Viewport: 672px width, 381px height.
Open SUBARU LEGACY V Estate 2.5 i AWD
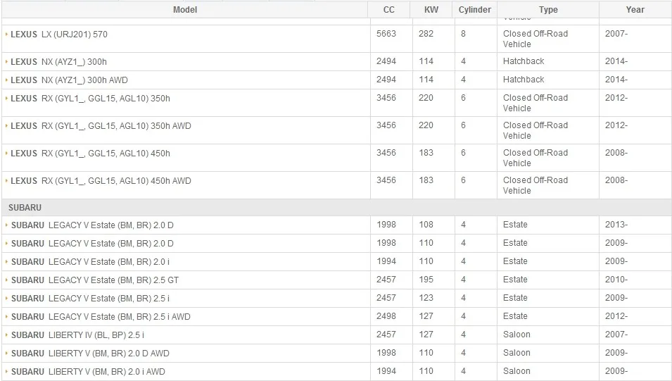point(101,317)
